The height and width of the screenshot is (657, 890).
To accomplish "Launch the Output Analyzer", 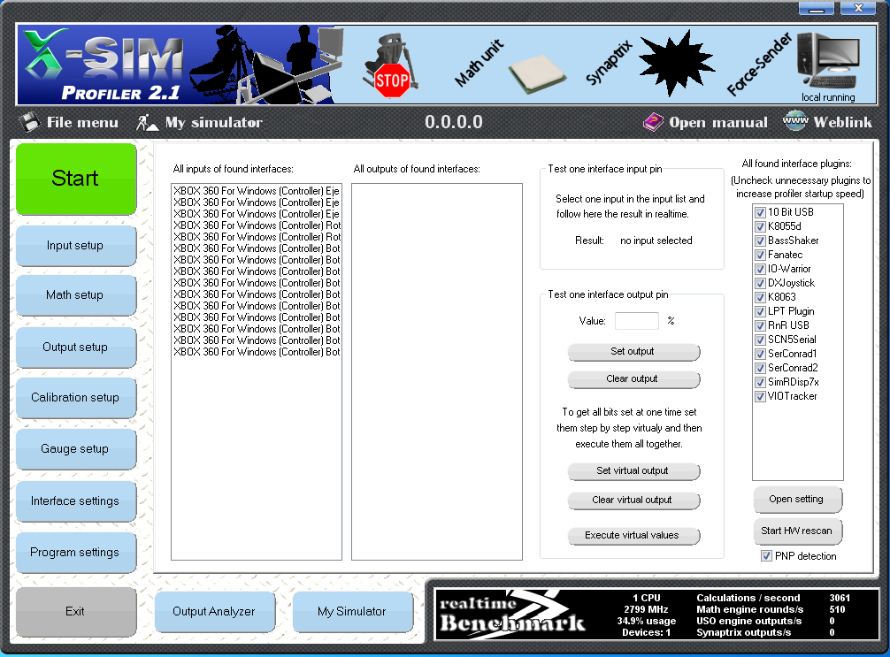I will pos(215,612).
